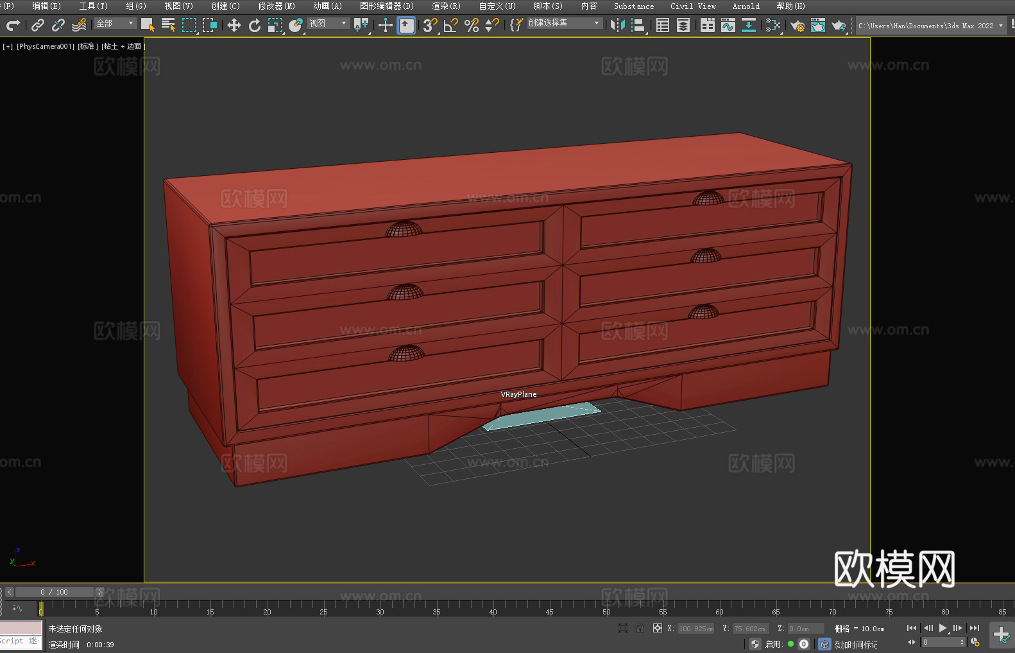Open the Render Setup teapot-gear icon
This screenshot has height=653, width=1015.
point(797,25)
